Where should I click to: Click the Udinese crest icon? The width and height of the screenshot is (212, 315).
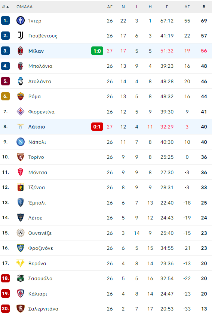(x=21, y=233)
